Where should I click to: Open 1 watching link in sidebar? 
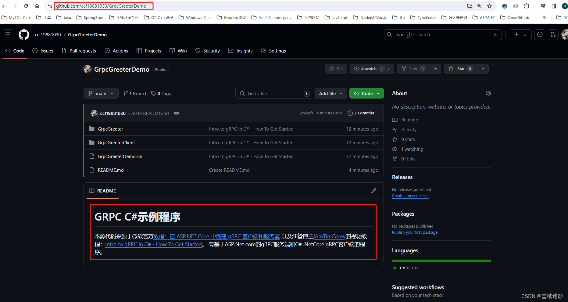tap(408, 149)
